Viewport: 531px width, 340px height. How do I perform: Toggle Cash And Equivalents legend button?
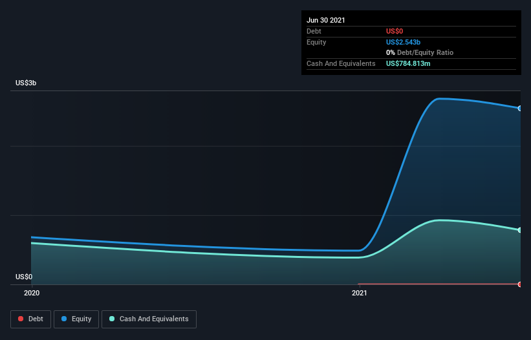tap(149, 319)
